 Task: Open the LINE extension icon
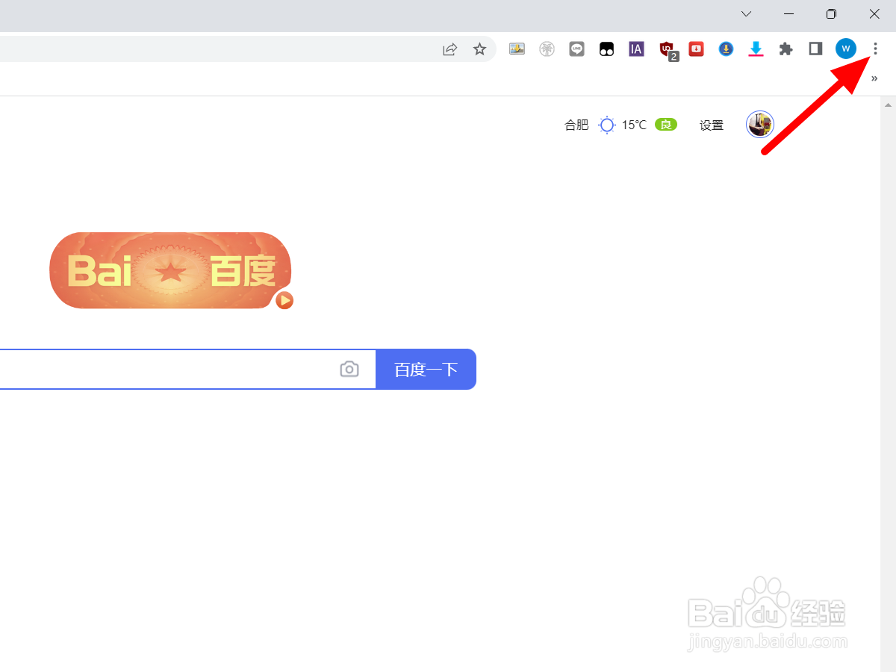(576, 49)
